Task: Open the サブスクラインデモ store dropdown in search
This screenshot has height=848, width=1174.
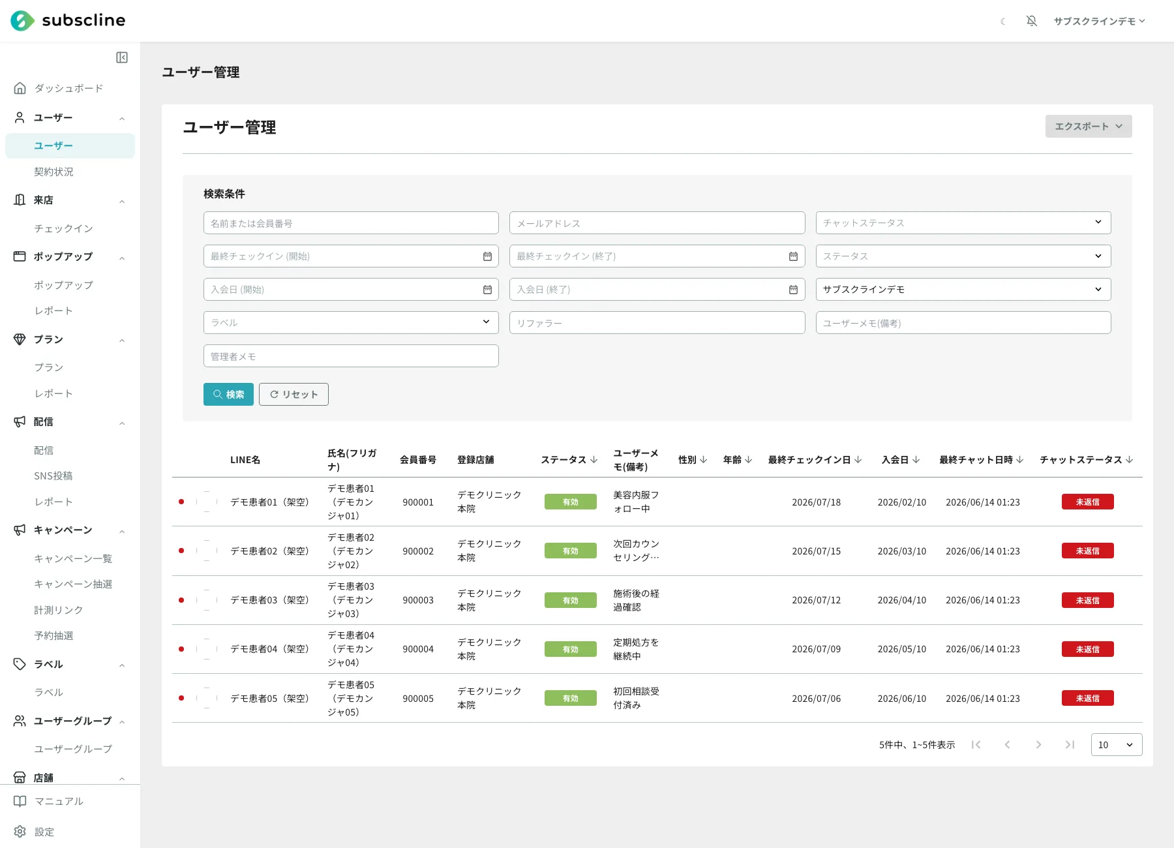Action: [963, 290]
